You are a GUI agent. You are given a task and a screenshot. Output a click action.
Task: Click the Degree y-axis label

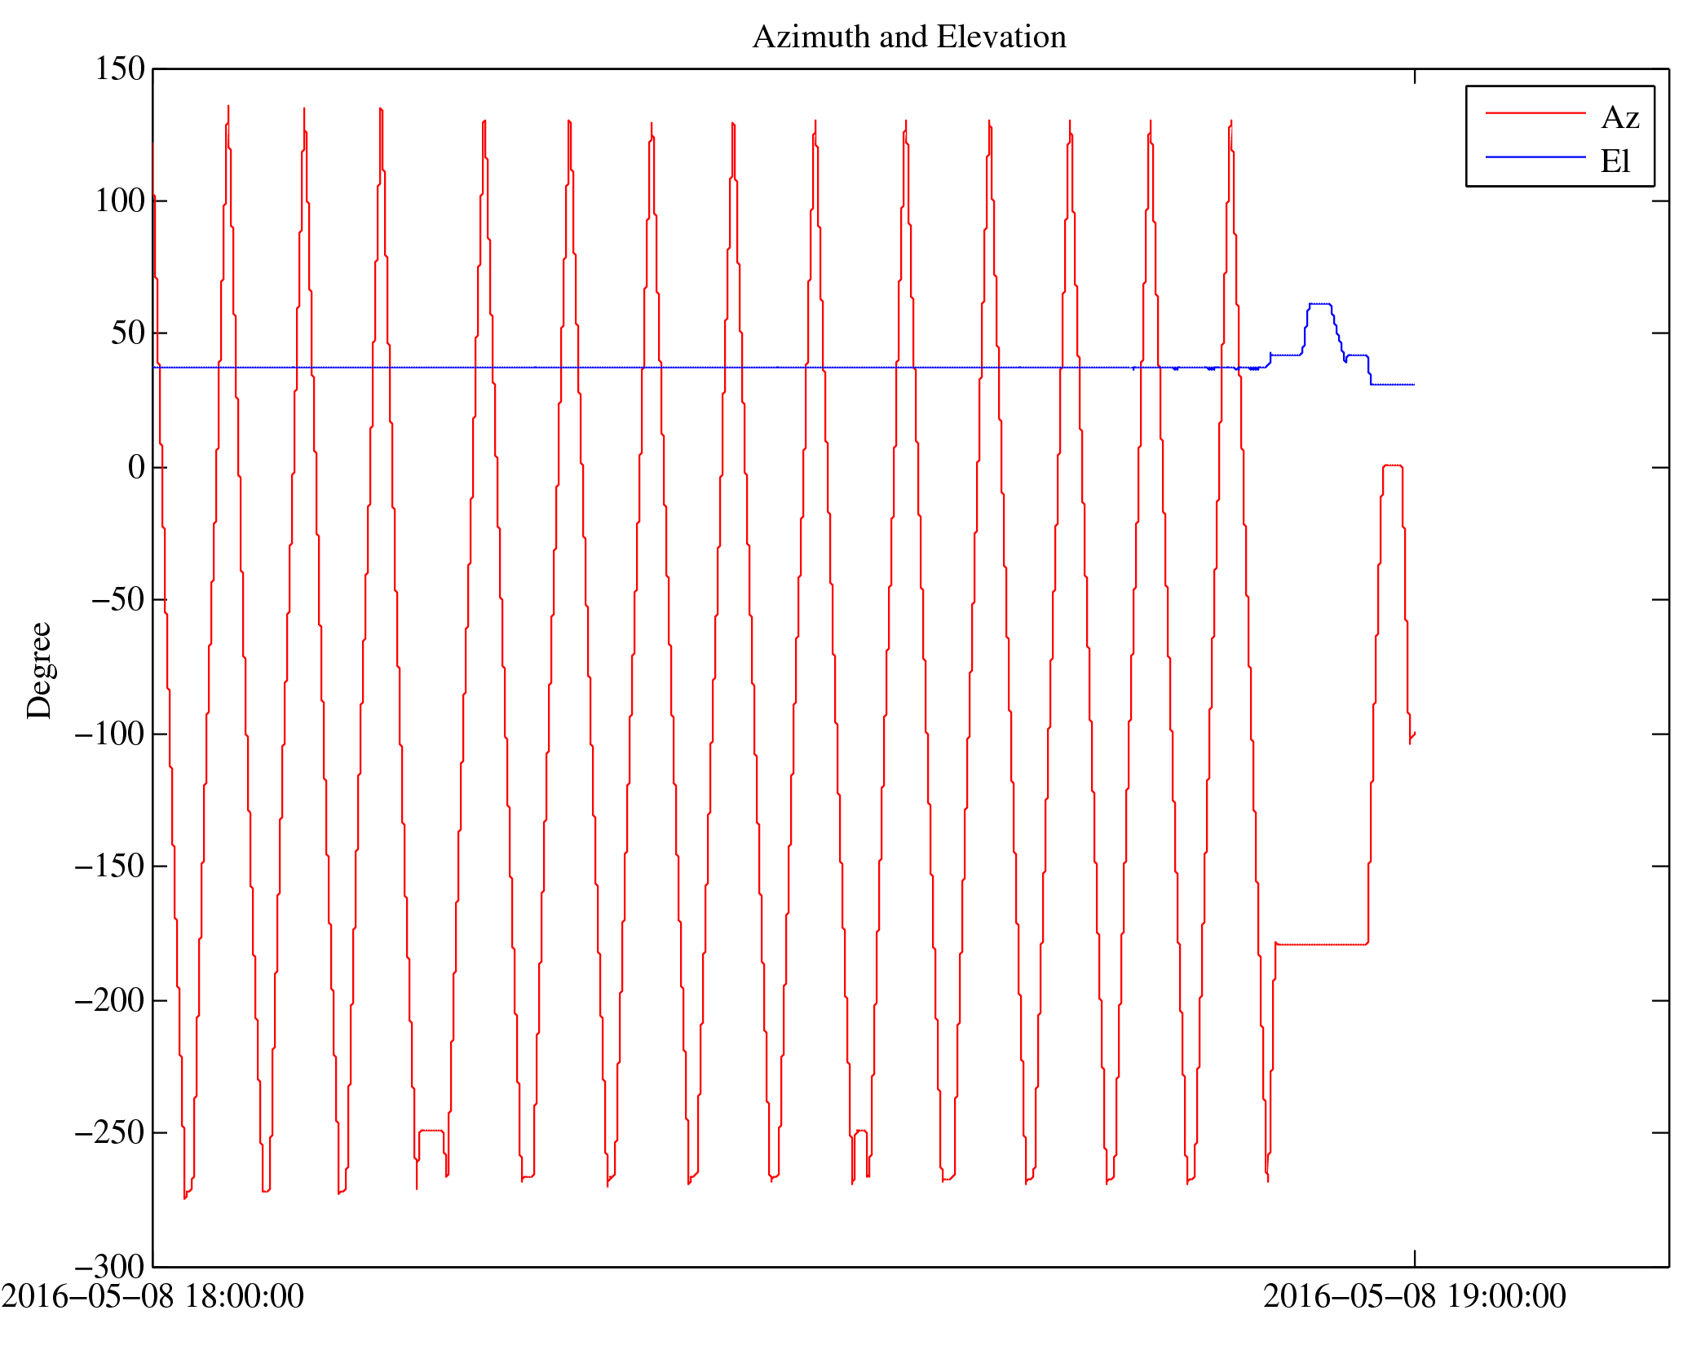(x=39, y=670)
